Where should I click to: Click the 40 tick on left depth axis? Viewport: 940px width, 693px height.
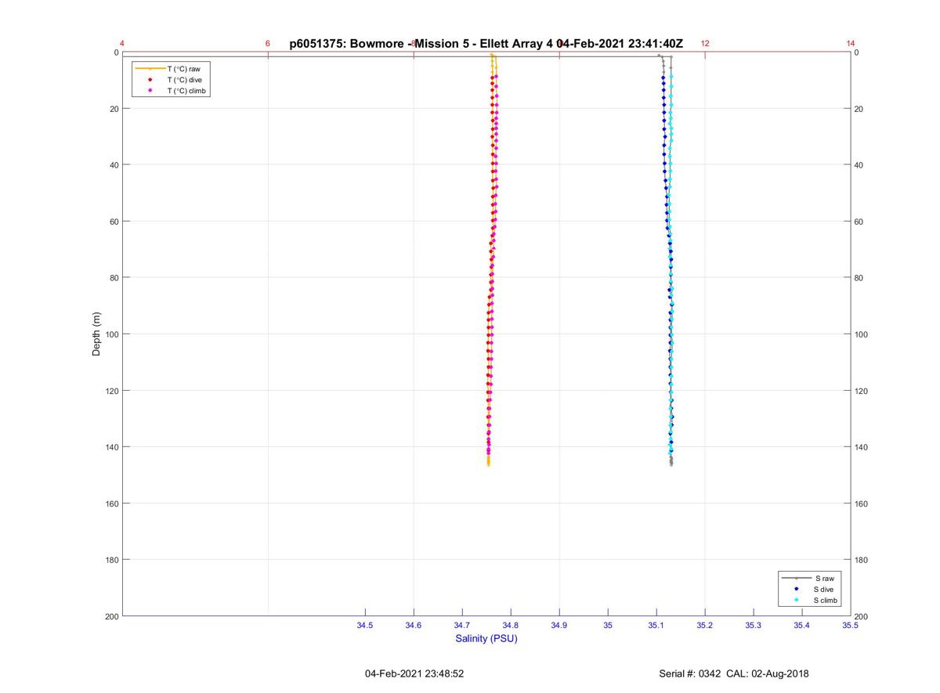pyautogui.click(x=114, y=165)
